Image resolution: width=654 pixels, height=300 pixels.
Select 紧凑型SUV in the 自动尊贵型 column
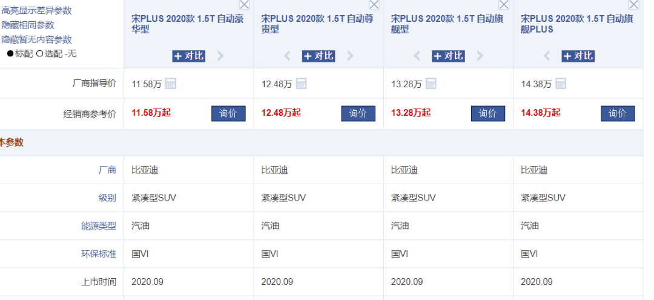[283, 198]
